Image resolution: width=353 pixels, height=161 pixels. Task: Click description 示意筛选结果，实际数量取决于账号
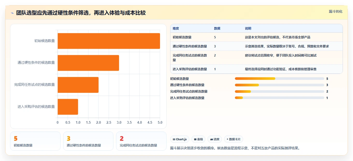click(x=287, y=46)
